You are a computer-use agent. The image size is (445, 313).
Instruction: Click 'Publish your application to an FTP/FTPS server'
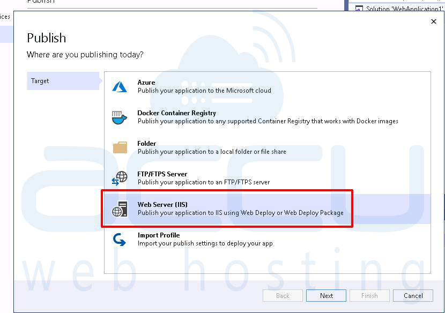click(204, 182)
